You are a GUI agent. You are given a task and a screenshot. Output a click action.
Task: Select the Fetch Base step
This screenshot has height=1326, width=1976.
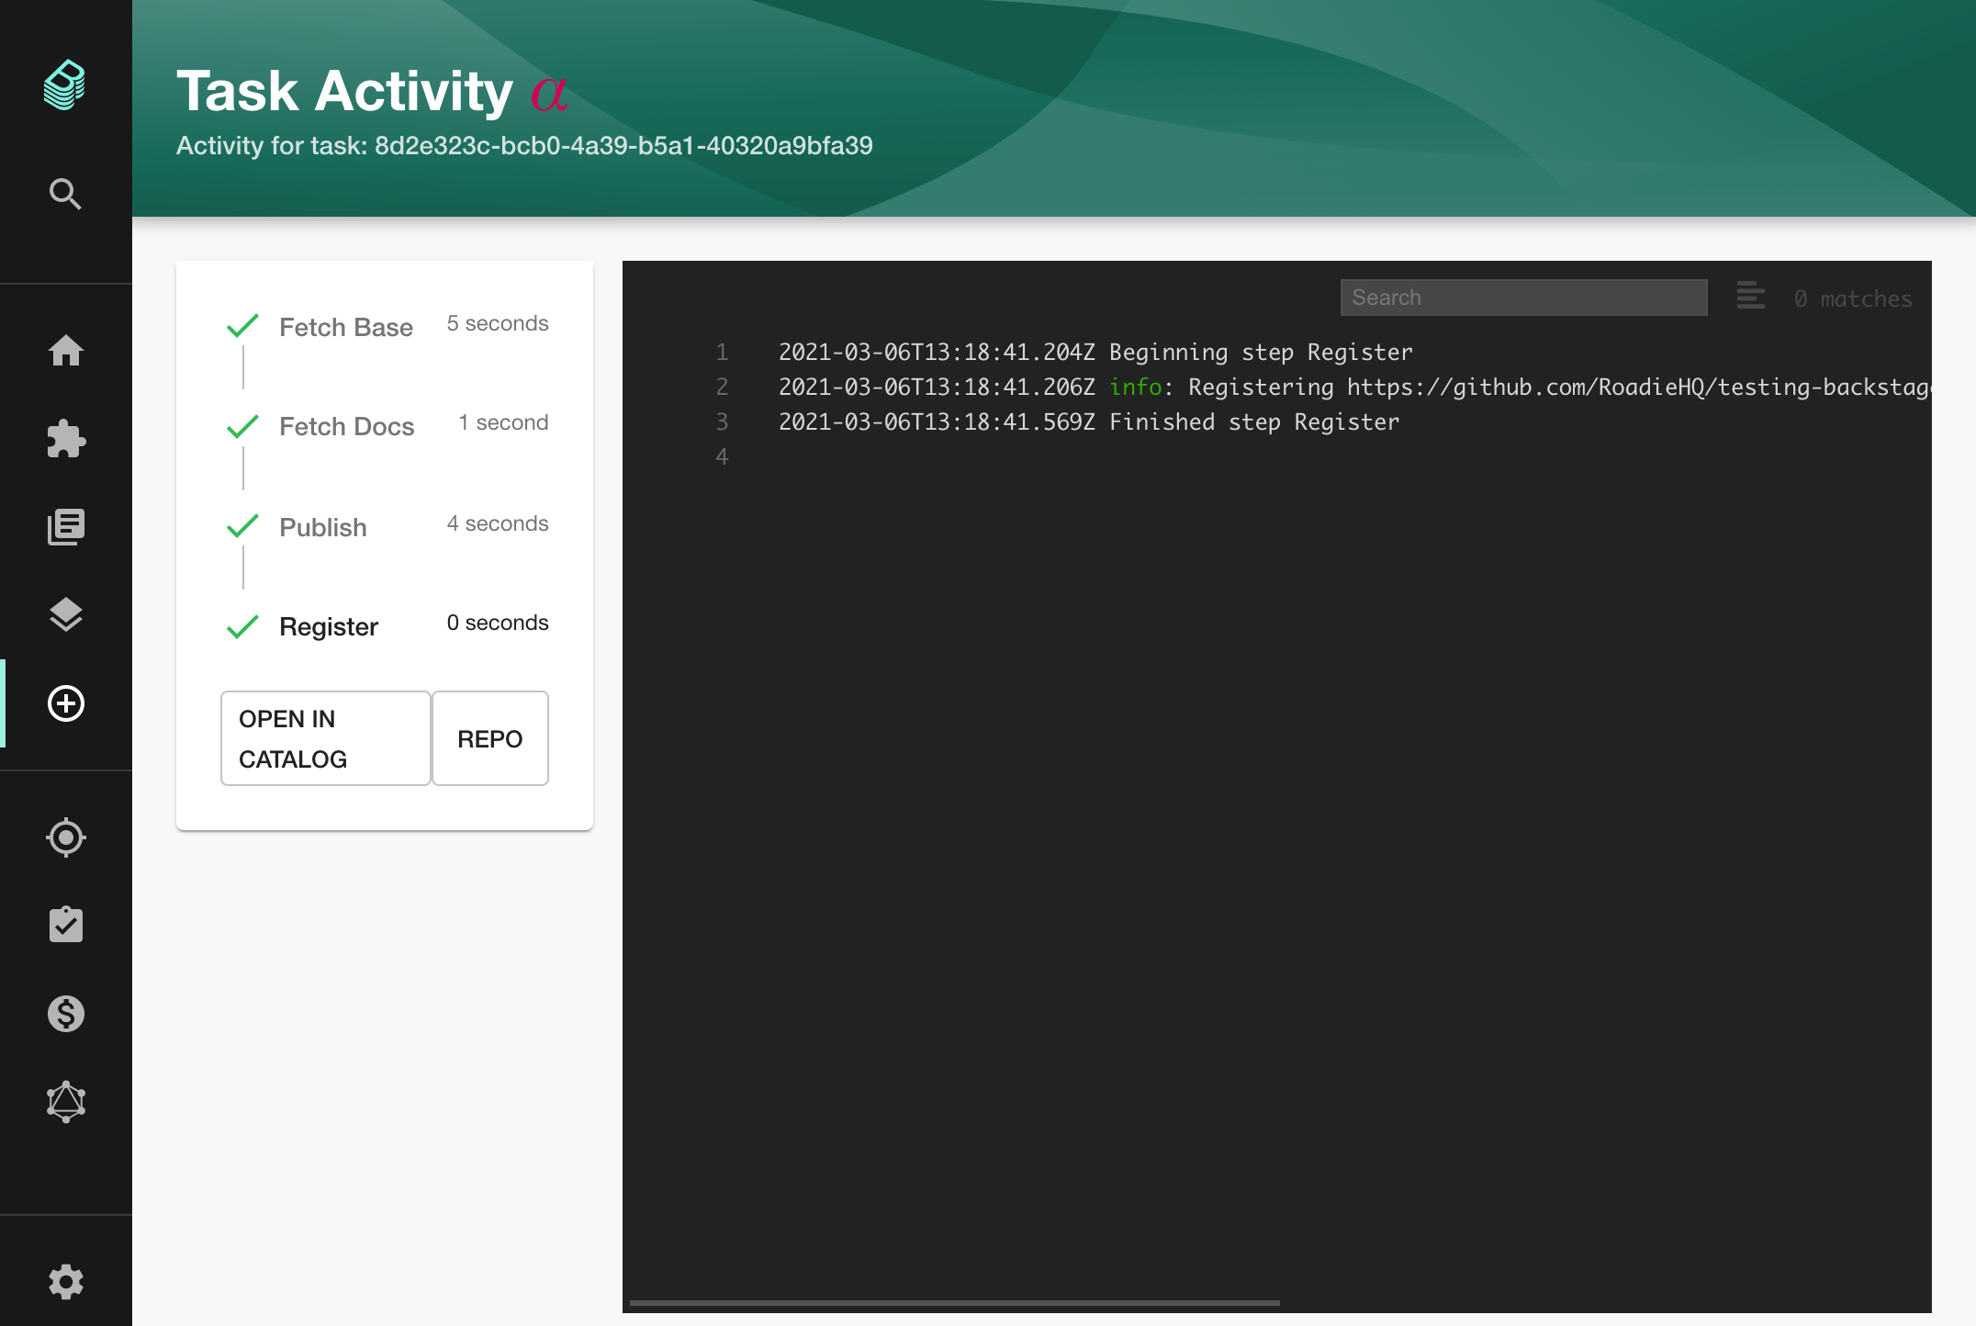point(345,327)
